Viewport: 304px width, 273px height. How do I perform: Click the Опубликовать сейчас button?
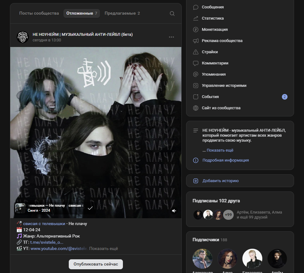96,264
